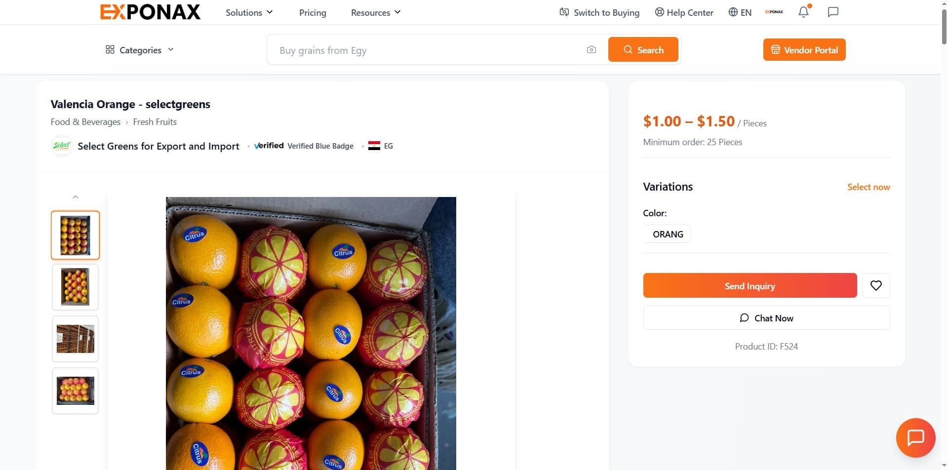The height and width of the screenshot is (470, 948).
Task: Click the Fresh Fruits breadcrumb link
Action: [x=155, y=122]
